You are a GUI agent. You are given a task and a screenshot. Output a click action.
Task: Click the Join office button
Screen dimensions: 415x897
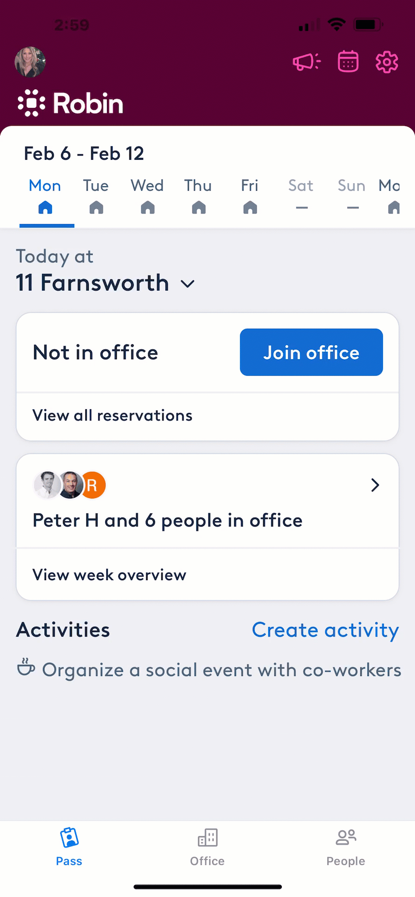(x=311, y=352)
